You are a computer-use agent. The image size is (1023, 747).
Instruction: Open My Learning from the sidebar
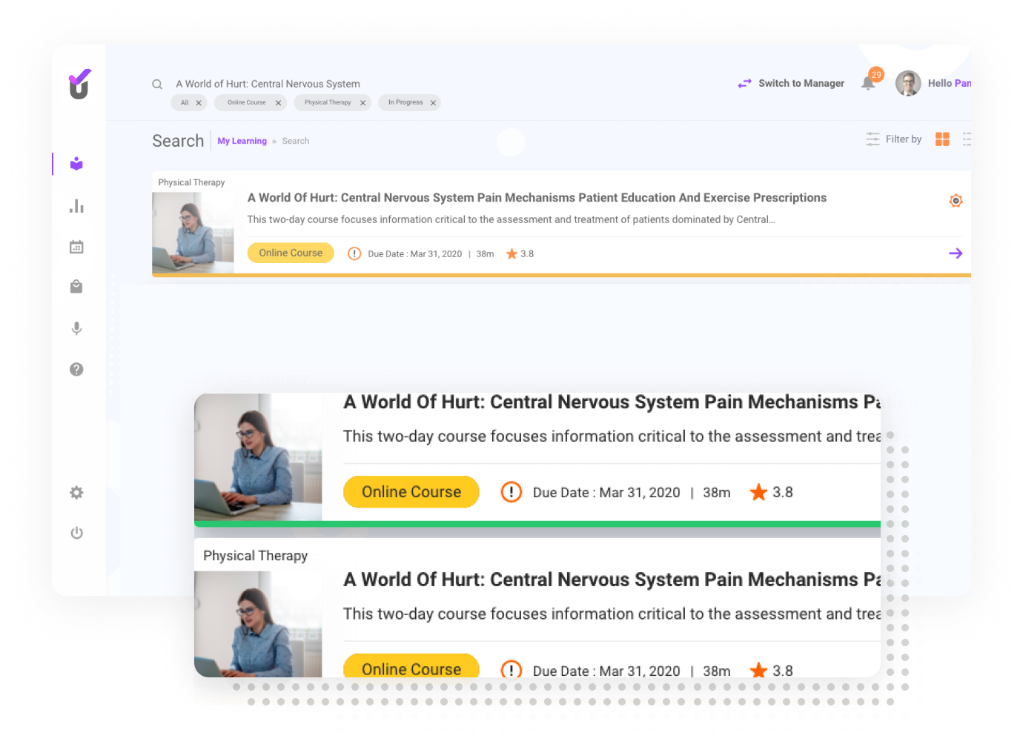coord(76,164)
